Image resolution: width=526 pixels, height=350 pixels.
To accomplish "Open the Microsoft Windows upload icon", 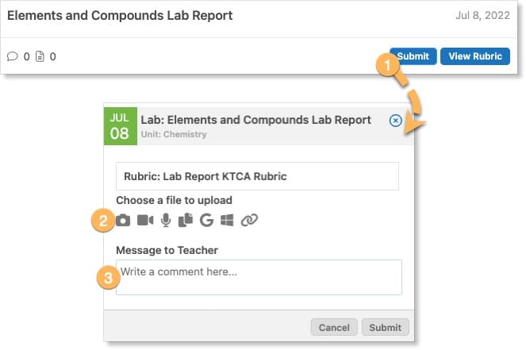I will click(227, 220).
